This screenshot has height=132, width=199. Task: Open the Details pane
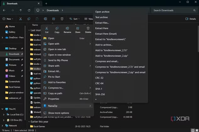tap(191, 19)
